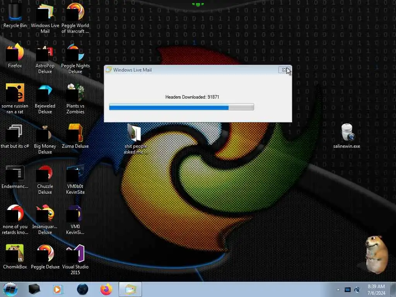Open the dark globe taskbar icon
The height and width of the screenshot is (297, 396).
click(x=83, y=289)
